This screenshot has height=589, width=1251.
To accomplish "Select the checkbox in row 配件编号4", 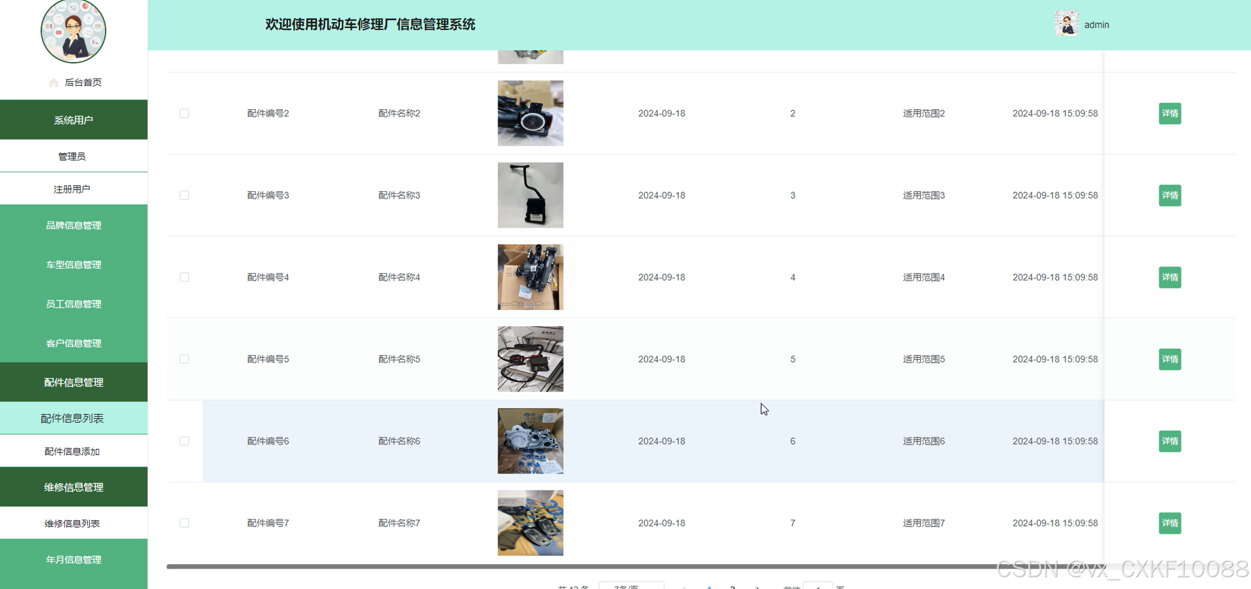I will click(184, 277).
